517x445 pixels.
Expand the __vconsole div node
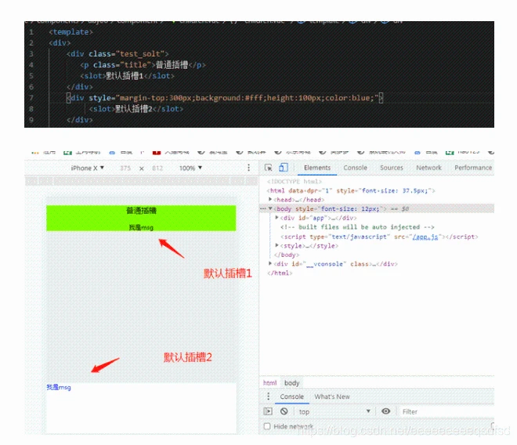tap(270, 263)
